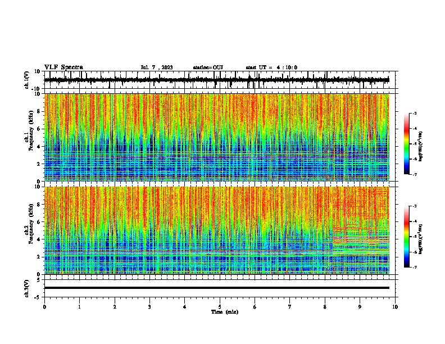Click the ch.3 flat voltage trace
445x344 pixels.
(217, 288)
